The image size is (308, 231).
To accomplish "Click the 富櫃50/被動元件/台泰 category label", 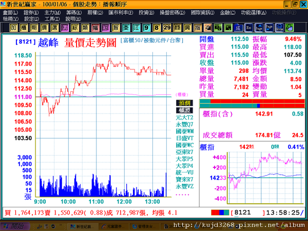I will click(152, 41).
